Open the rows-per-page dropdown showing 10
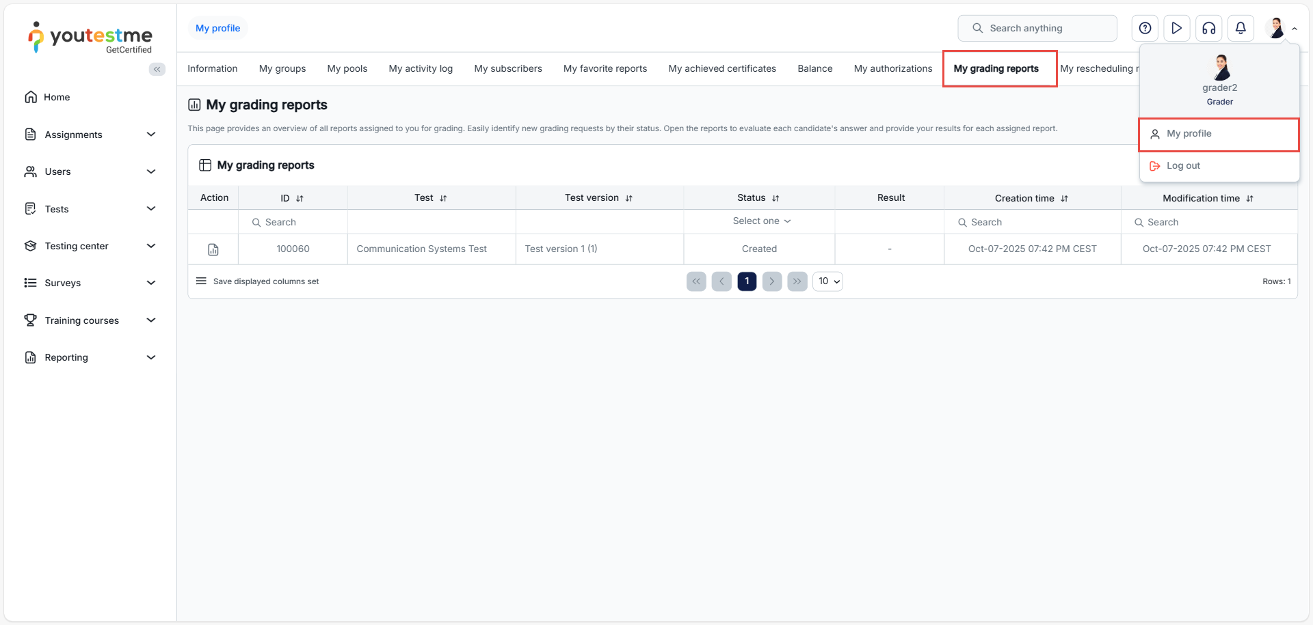Screen dimensions: 1313x625 [x=827, y=281]
